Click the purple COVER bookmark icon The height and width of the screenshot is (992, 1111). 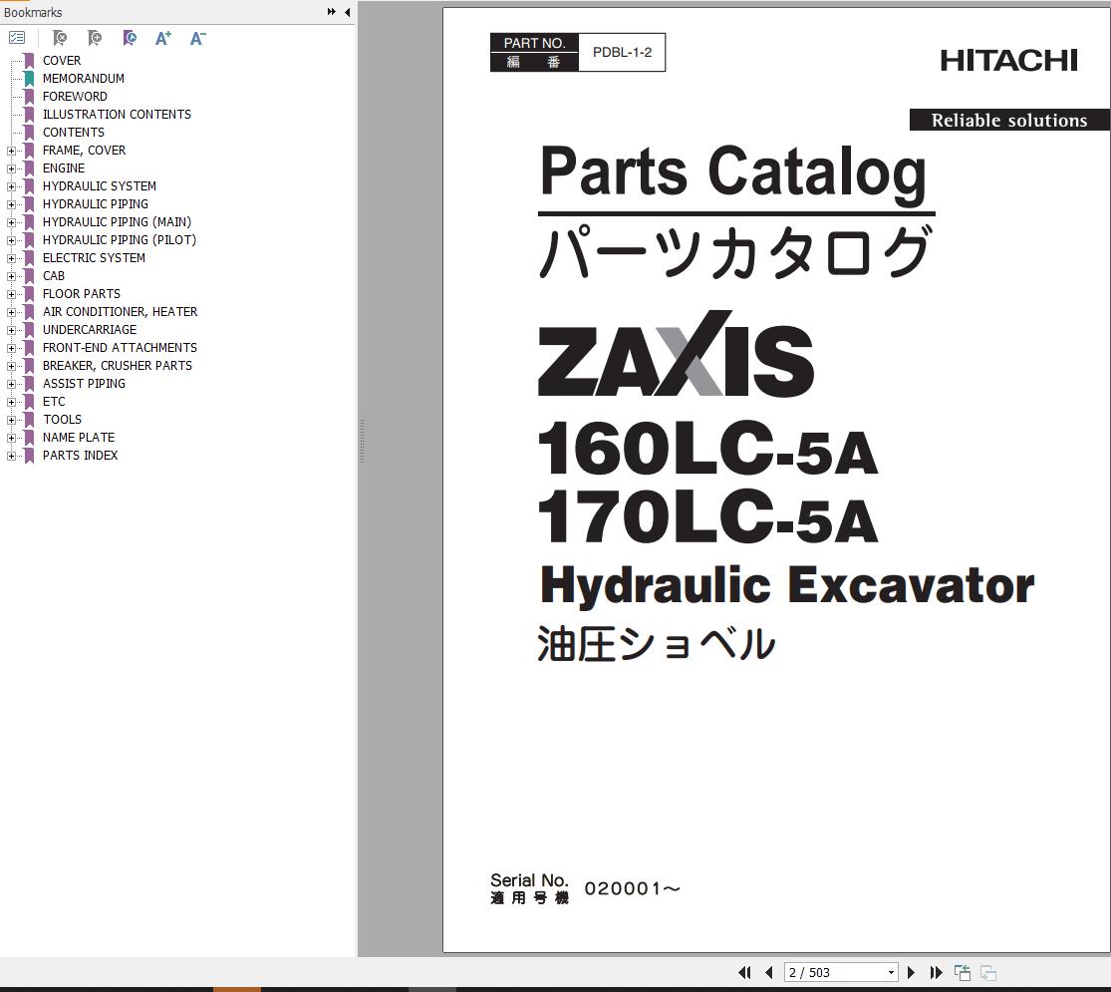click(29, 61)
